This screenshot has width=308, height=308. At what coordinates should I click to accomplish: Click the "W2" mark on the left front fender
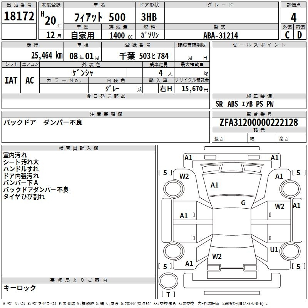[184, 176]
